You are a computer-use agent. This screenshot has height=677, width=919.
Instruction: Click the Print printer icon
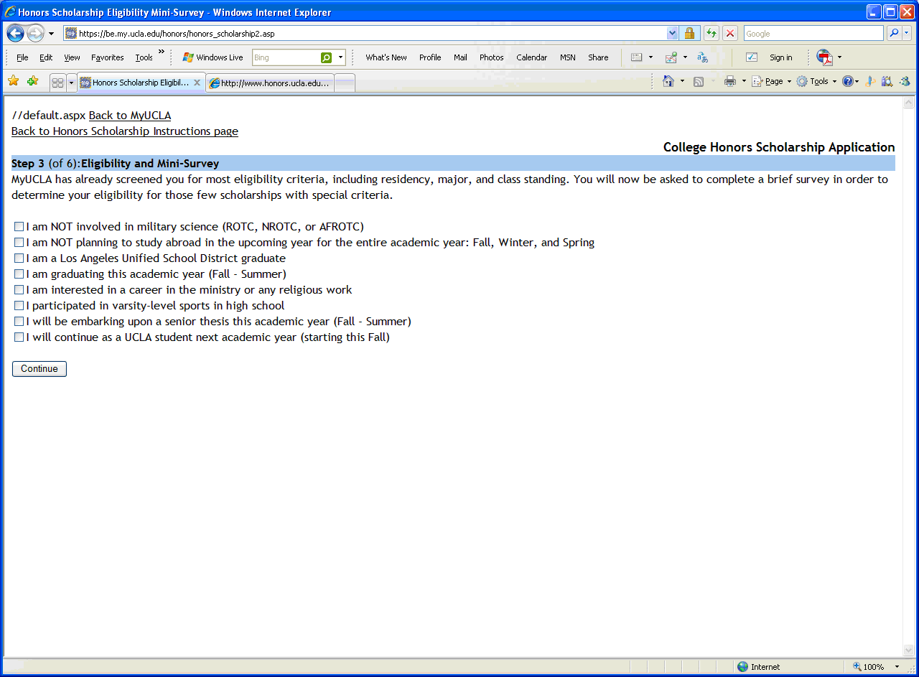730,82
